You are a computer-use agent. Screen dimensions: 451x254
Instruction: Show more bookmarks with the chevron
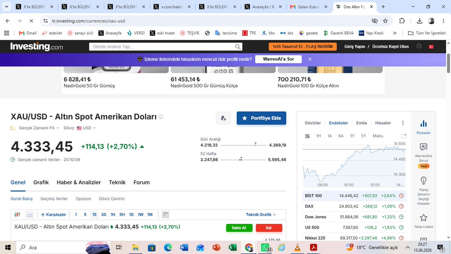coord(395,33)
